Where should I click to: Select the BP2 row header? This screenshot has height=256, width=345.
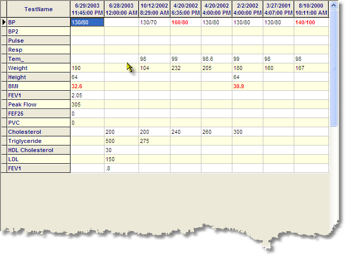(x=39, y=31)
